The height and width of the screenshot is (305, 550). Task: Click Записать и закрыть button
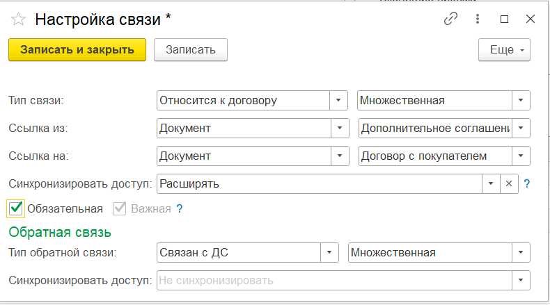77,50
